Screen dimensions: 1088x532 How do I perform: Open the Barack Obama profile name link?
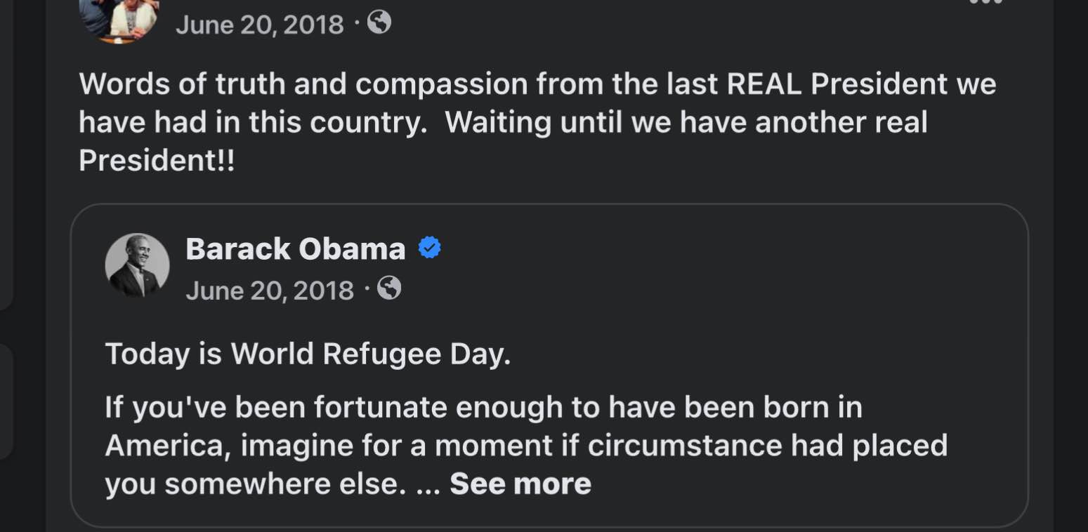coord(295,249)
